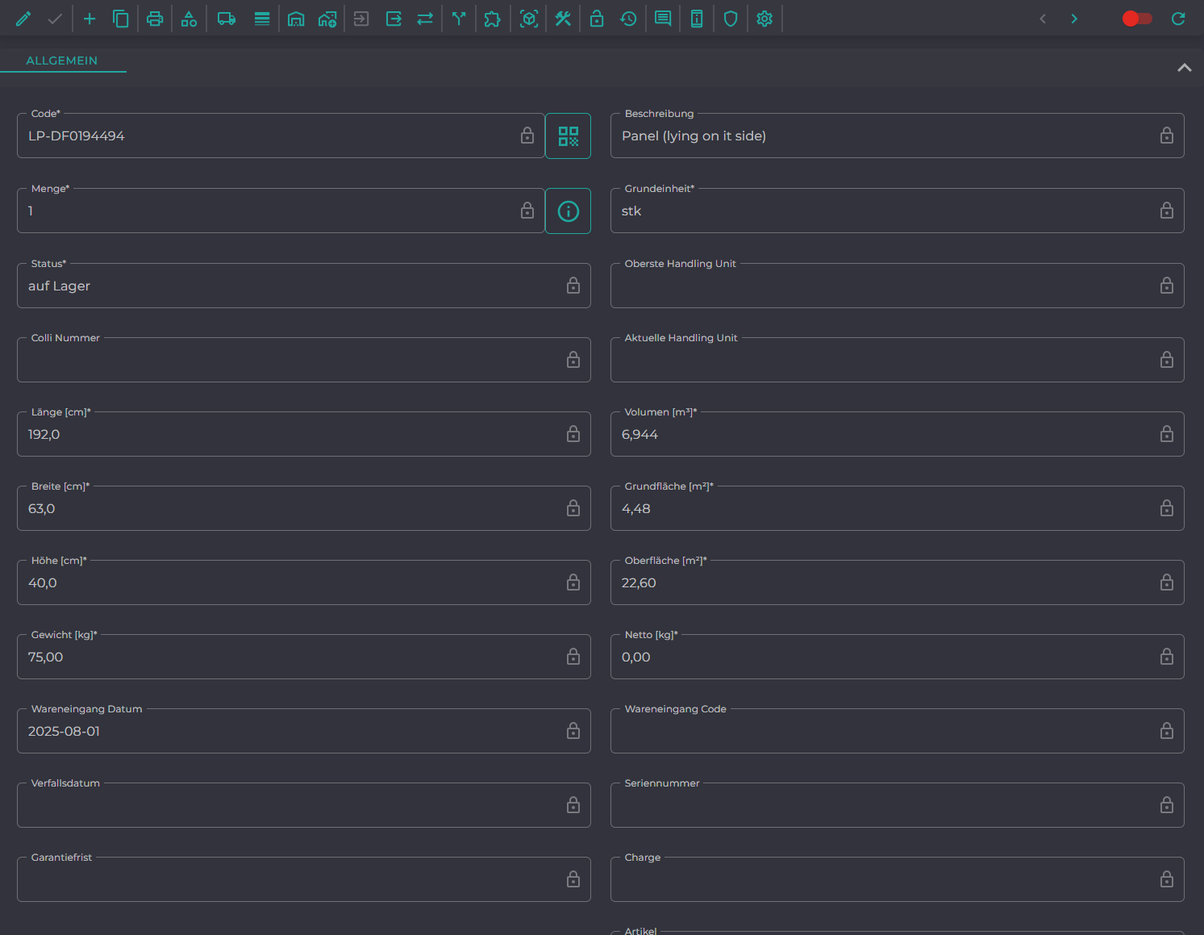Viewport: 1204px width, 935px height.
Task: Go to previous record with left chevron
Action: pyautogui.click(x=1043, y=19)
